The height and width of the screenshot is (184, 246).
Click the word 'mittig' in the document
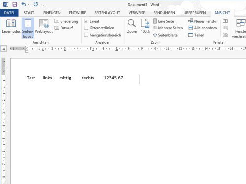(x=65, y=78)
